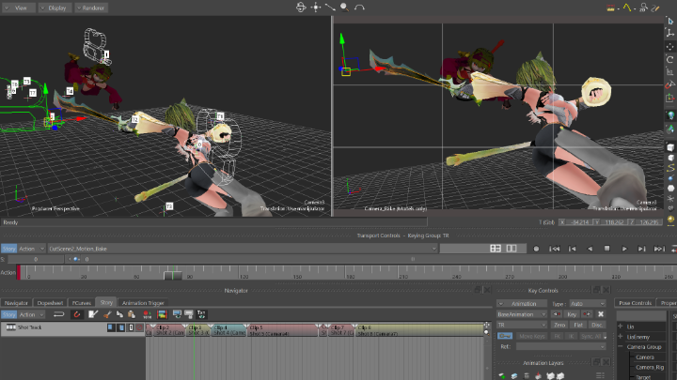Toggle the Story mode button in Transport Controls
677x380 pixels.
[x=8, y=249]
